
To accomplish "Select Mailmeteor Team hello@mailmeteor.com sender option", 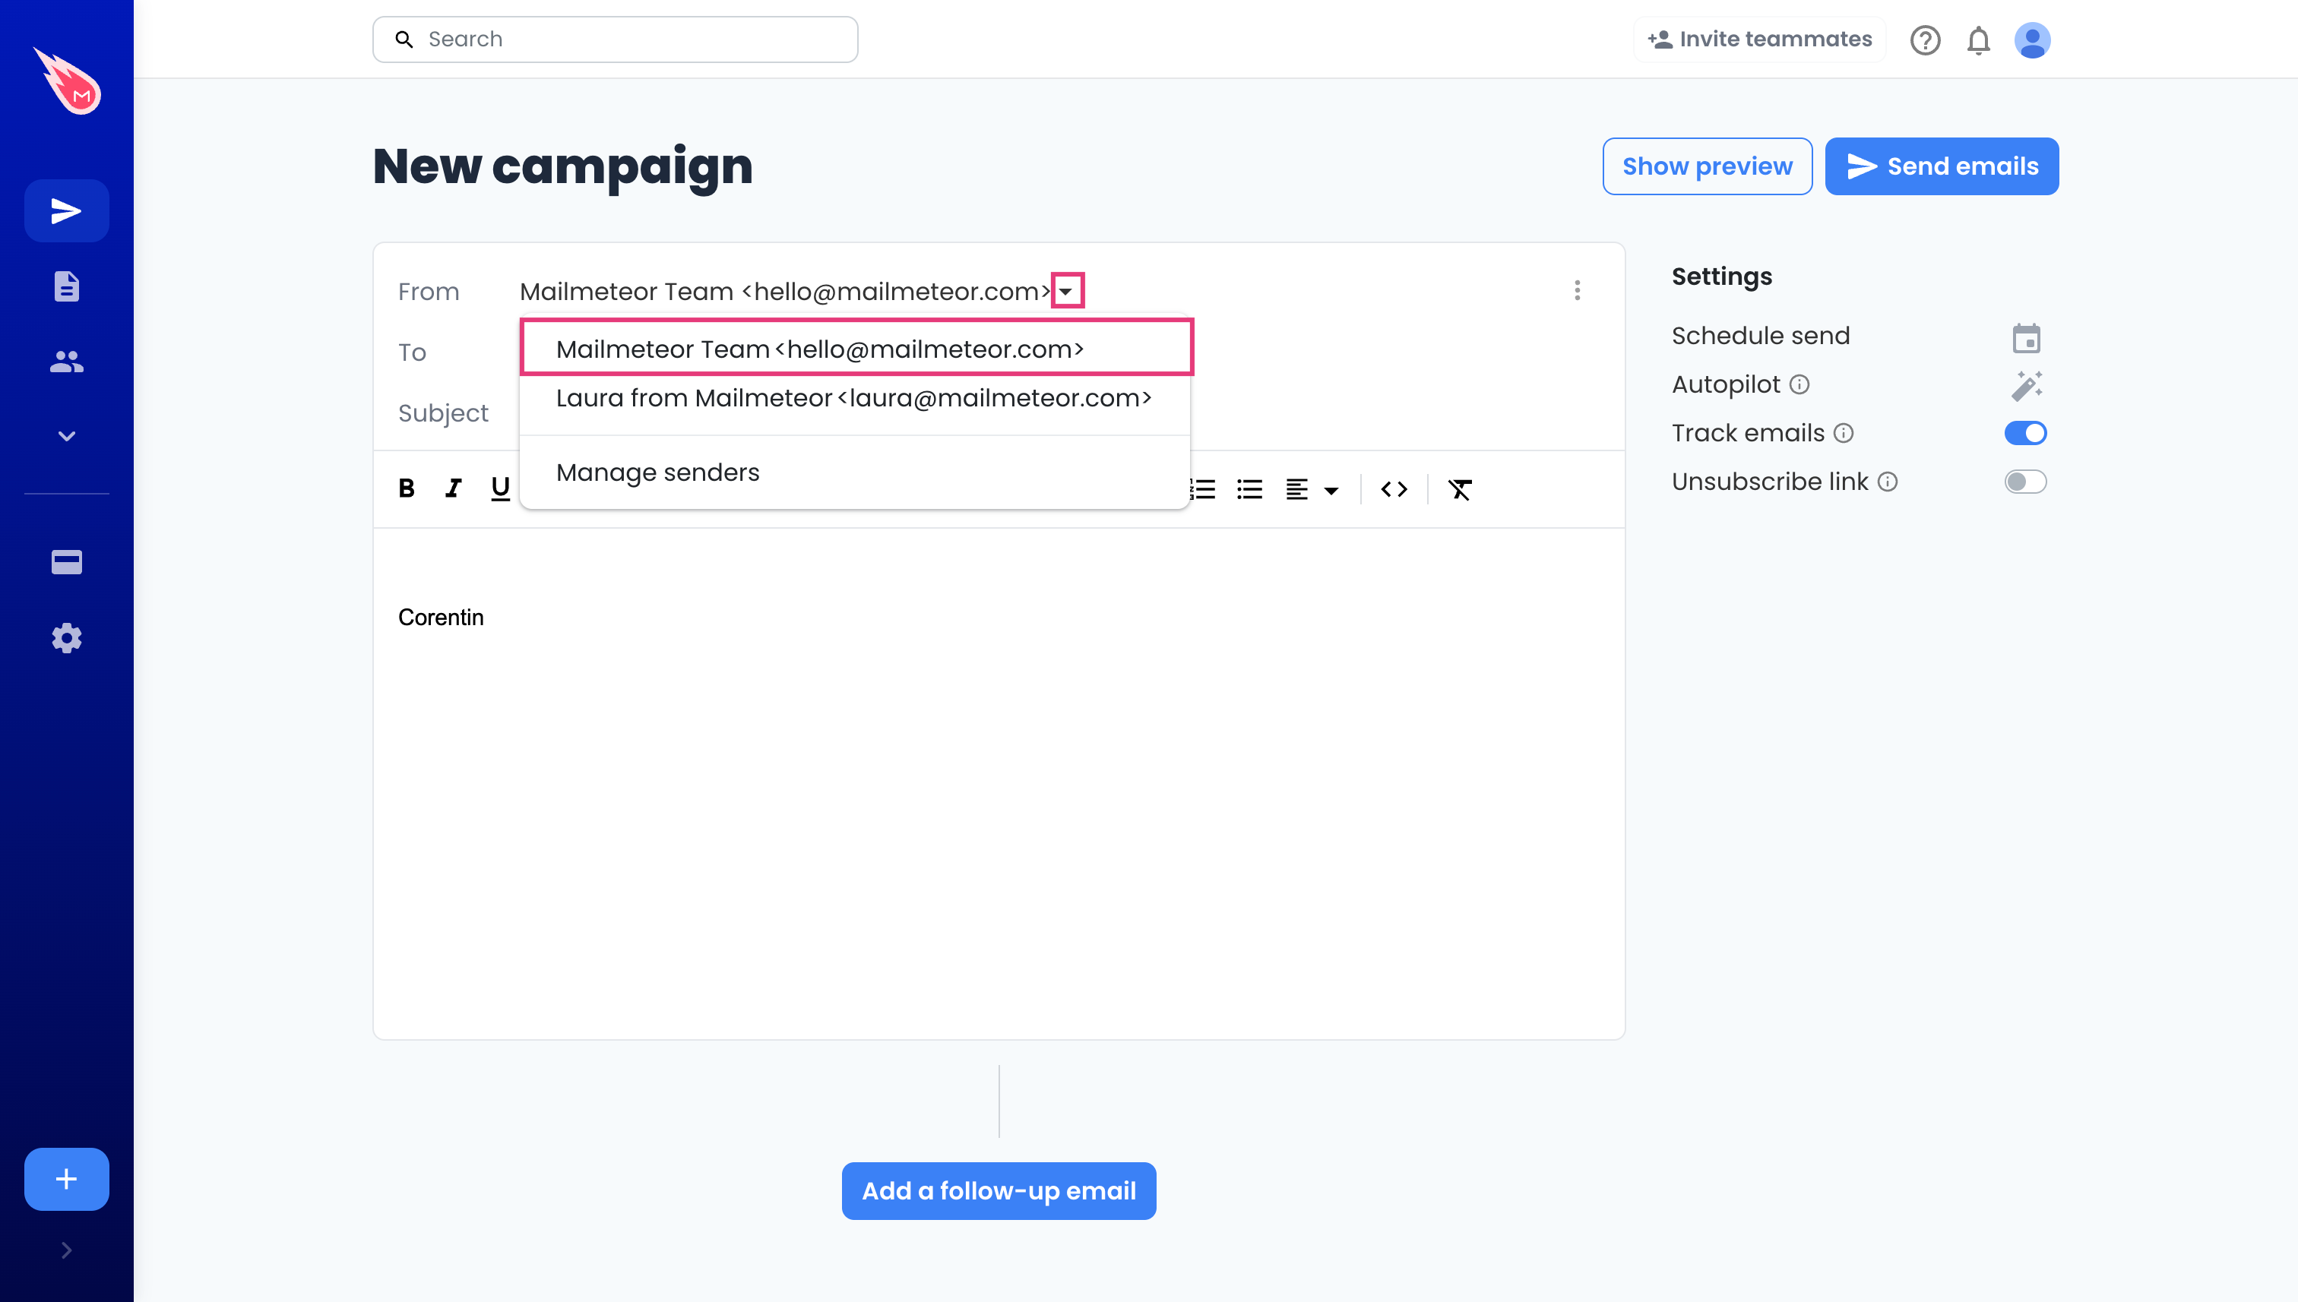I will tap(856, 348).
